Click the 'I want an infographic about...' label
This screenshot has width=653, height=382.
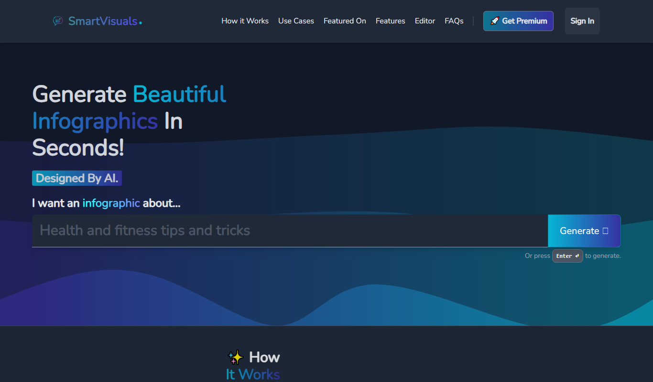click(106, 203)
